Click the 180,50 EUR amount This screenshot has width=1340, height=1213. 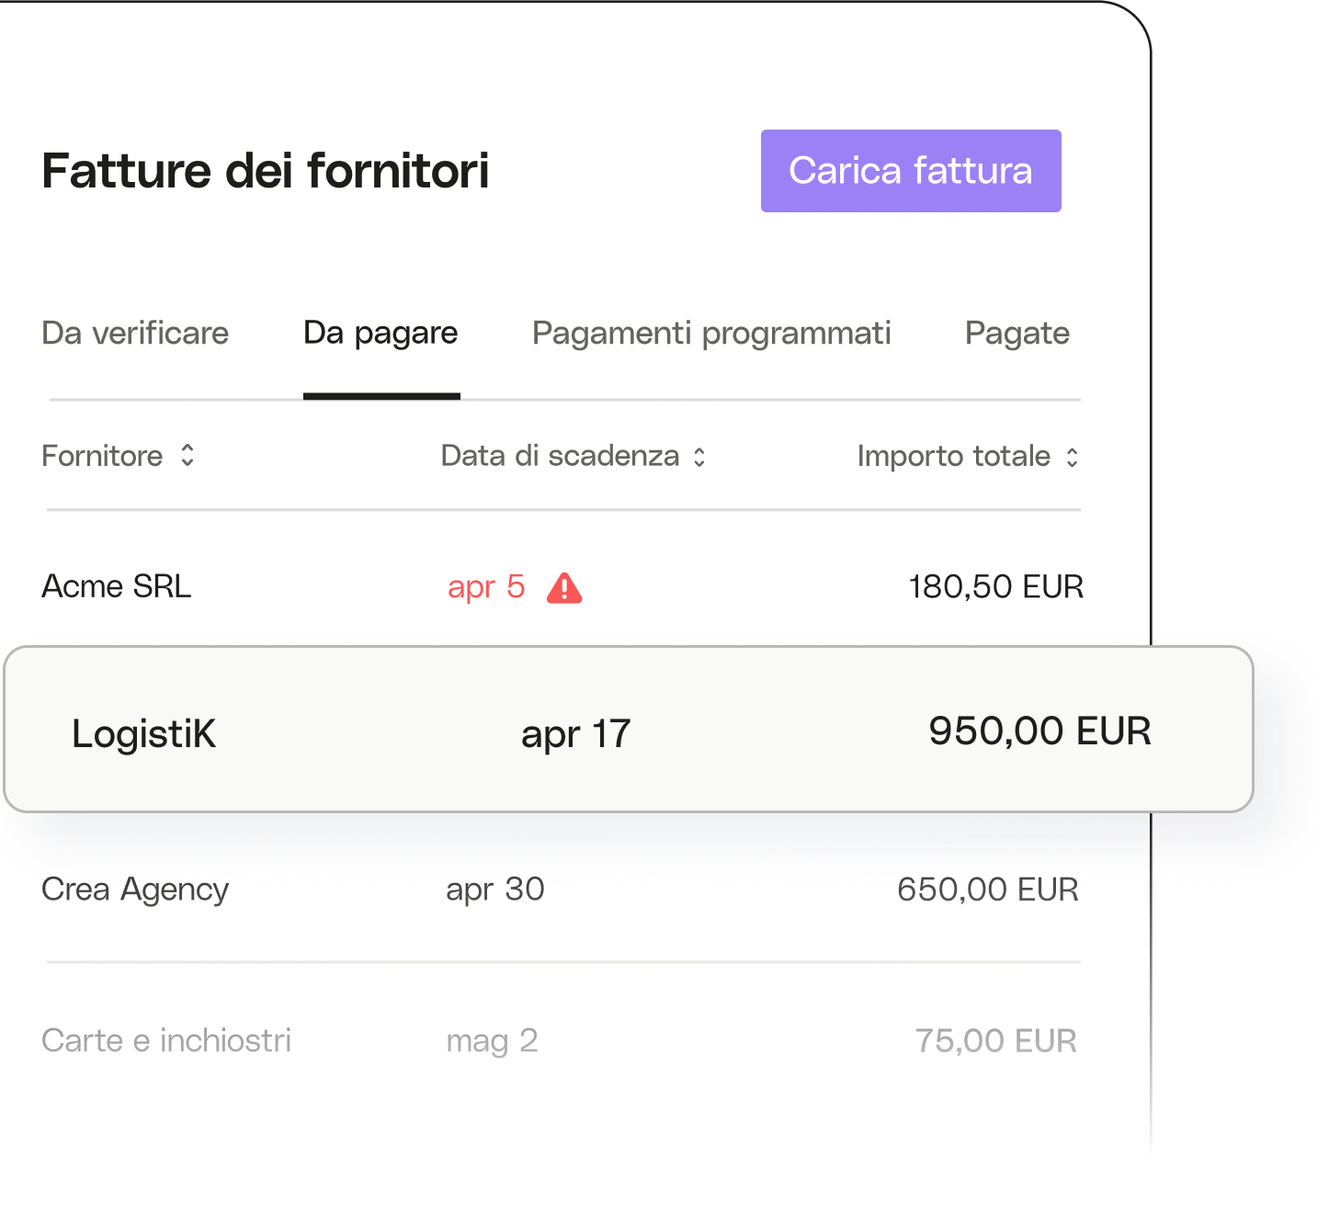(x=996, y=586)
